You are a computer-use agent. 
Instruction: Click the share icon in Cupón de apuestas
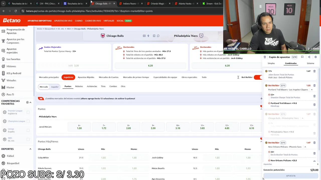[x=309, y=57]
